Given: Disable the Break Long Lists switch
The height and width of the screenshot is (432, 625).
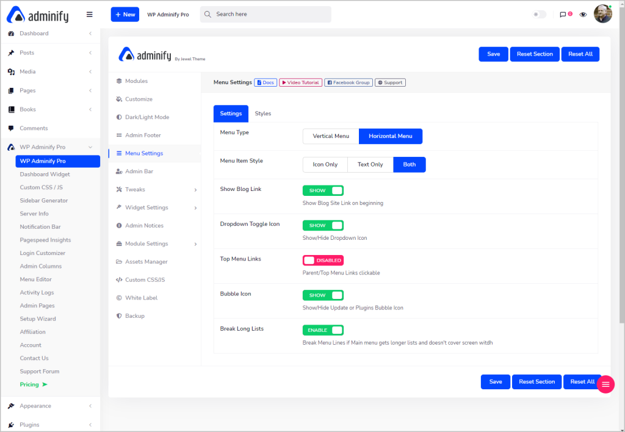Looking at the screenshot, I should pos(323,330).
